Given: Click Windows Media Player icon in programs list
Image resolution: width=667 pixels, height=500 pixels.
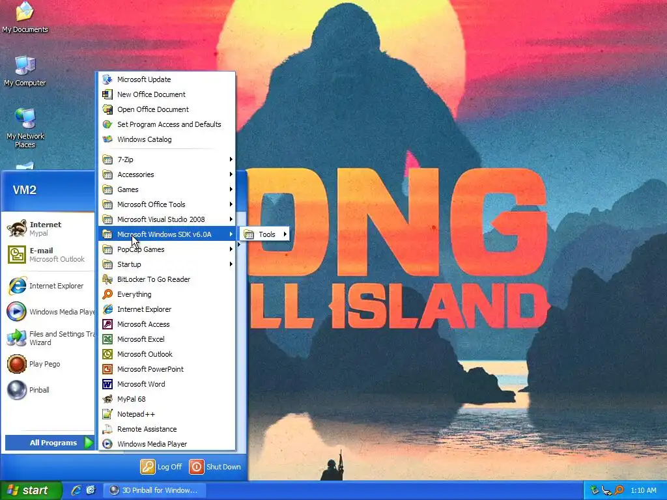Looking at the screenshot, I should point(107,444).
